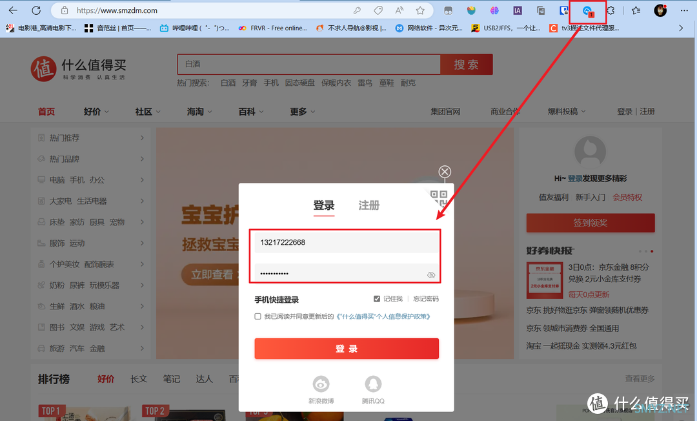Expand the 生鲜 酒水 粮油 category row
Image resolution: width=697 pixels, height=421 pixels.
(x=91, y=306)
